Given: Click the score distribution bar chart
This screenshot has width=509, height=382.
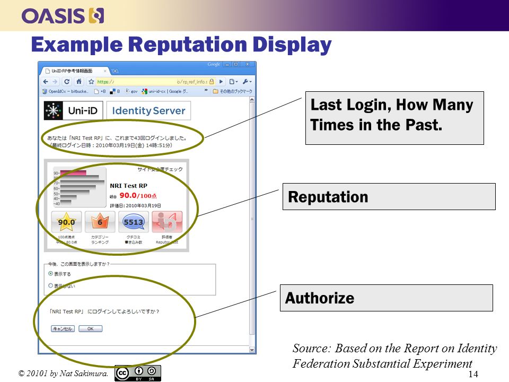Looking at the screenshot, I should click(79, 187).
